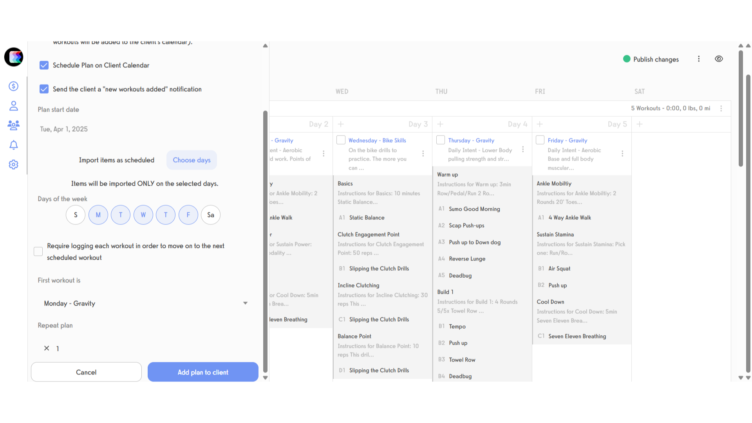This screenshot has width=752, height=423.
Task: Open the payments dollar icon in sidebar
Action: 14,86
